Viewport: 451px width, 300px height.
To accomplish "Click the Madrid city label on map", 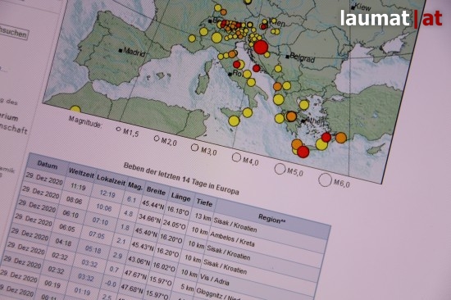I will point(134,52).
